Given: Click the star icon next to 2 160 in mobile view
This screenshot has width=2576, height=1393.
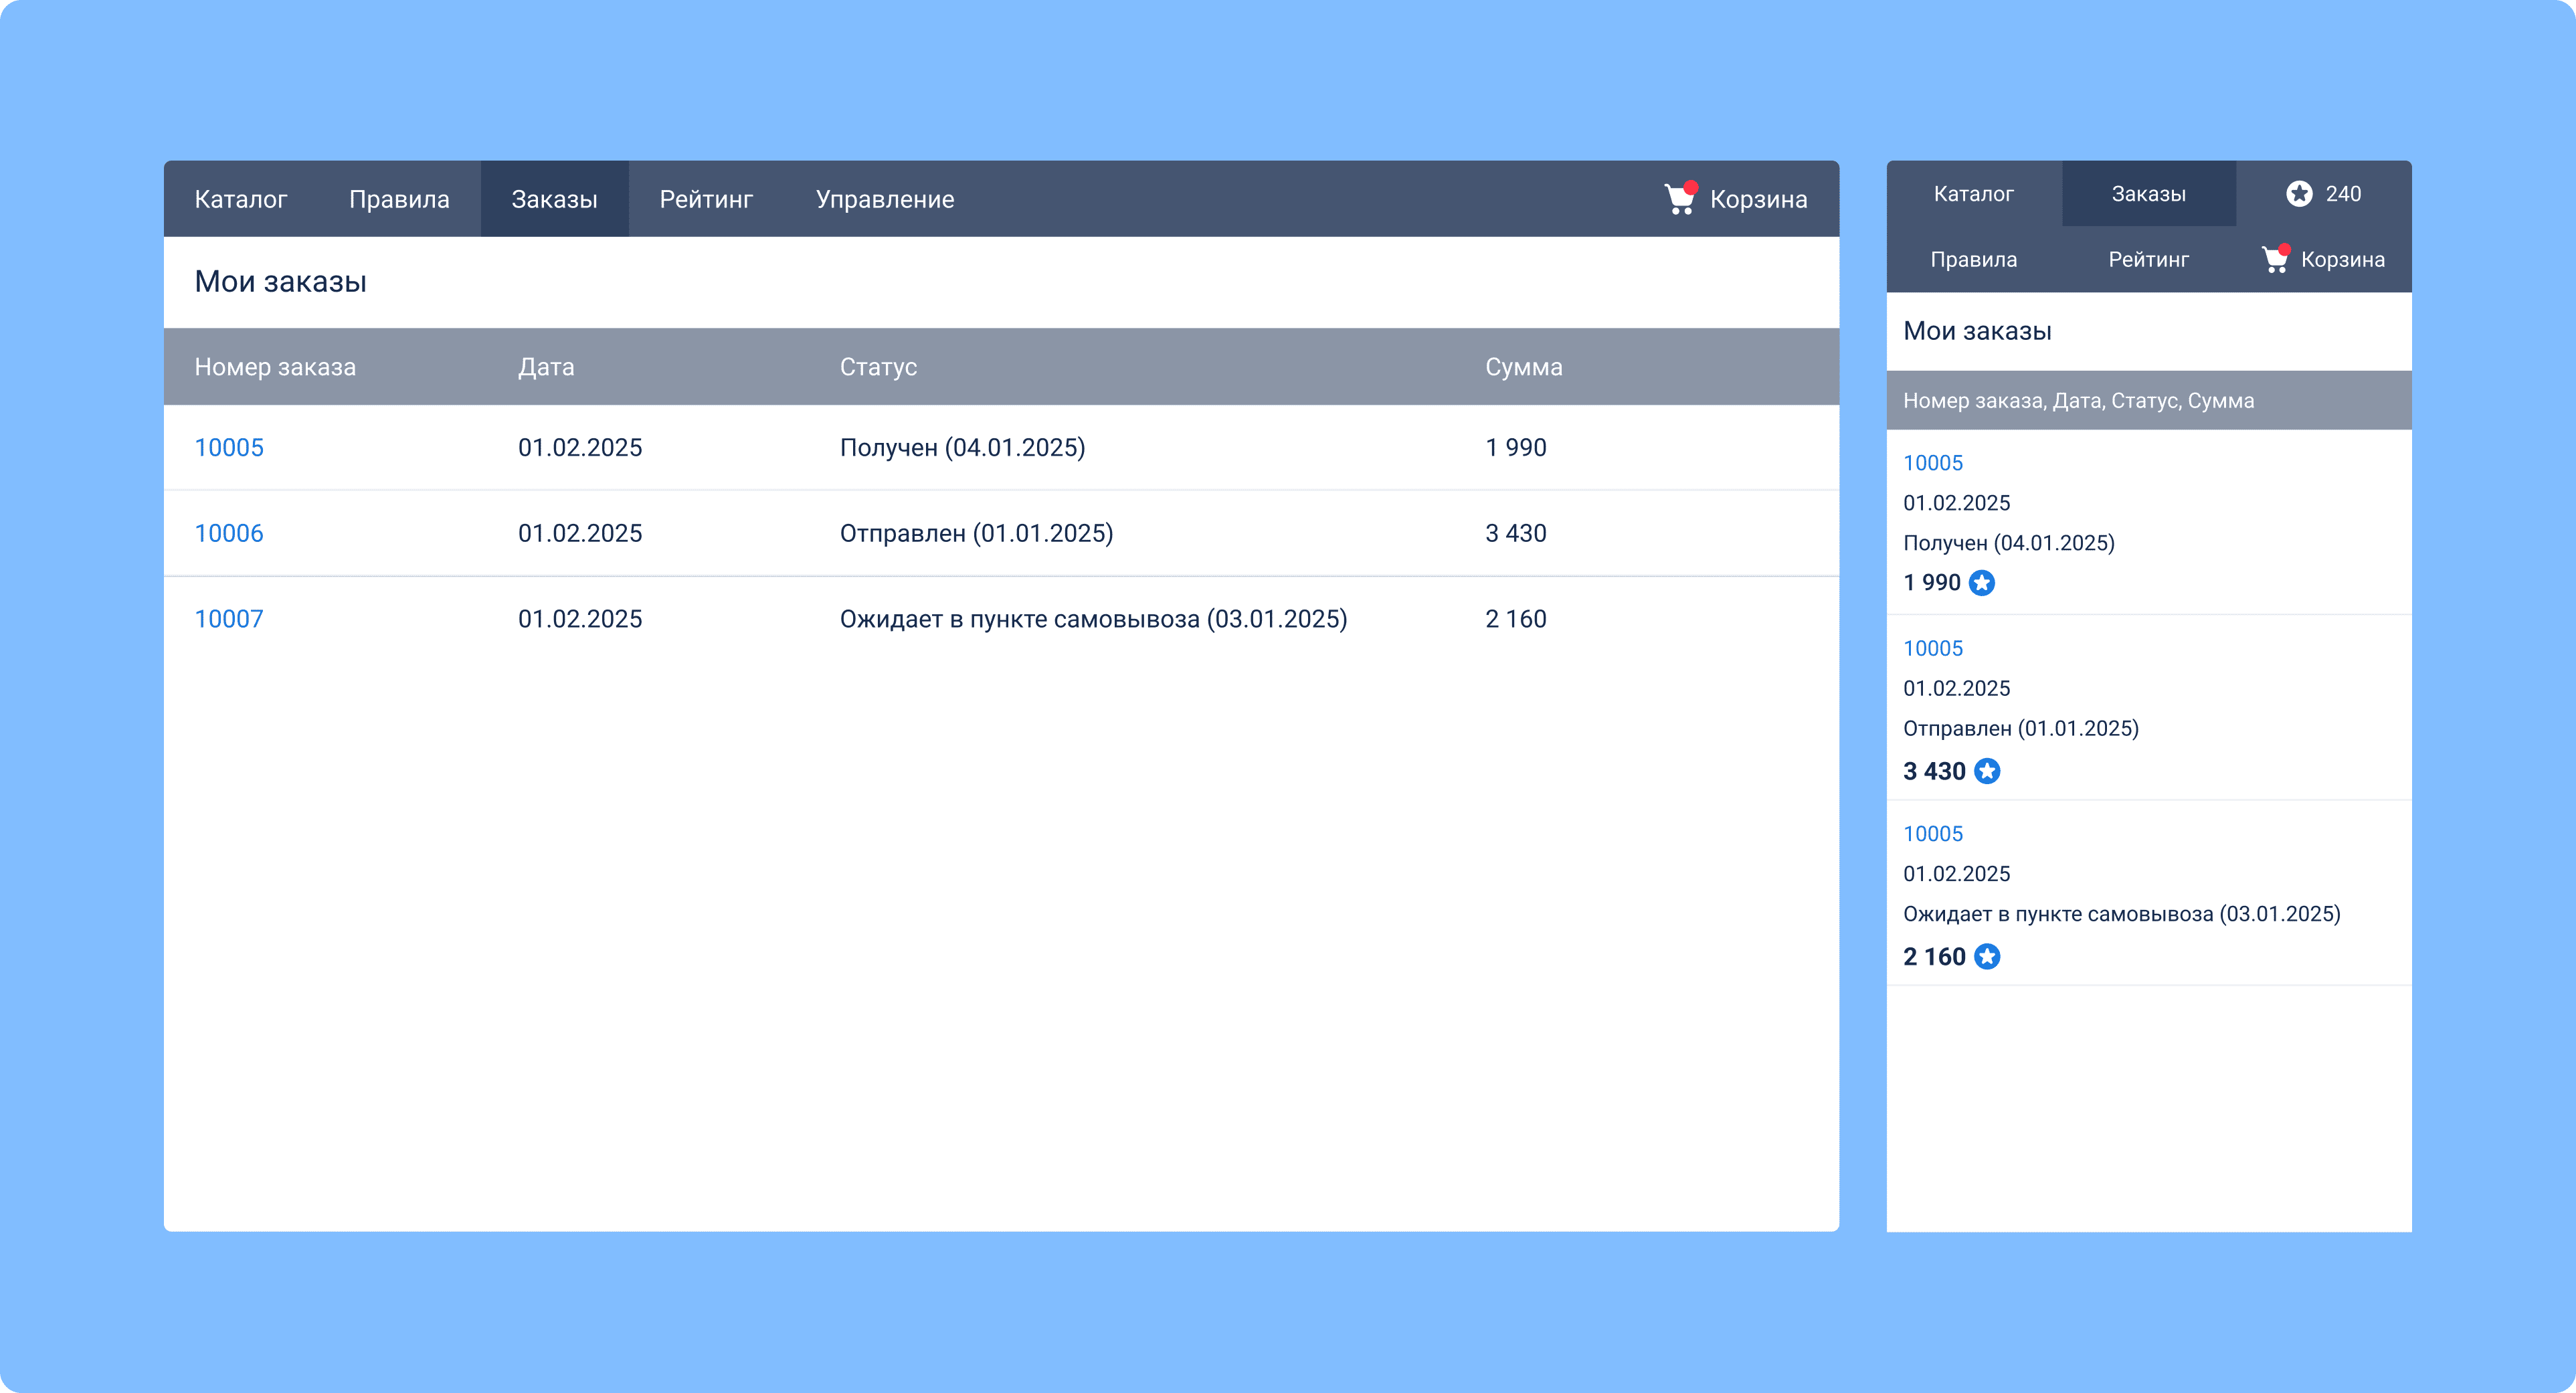Looking at the screenshot, I should [x=1987, y=957].
